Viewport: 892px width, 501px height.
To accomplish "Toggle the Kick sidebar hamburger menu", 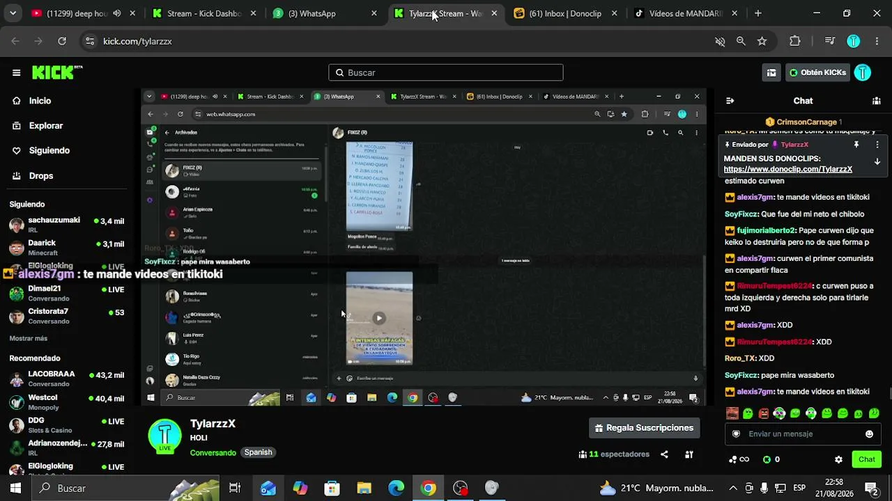I will pyautogui.click(x=16, y=72).
